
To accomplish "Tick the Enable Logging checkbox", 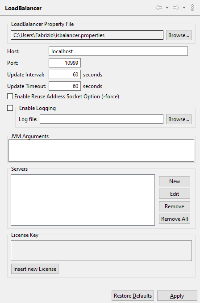I will coord(10,108).
